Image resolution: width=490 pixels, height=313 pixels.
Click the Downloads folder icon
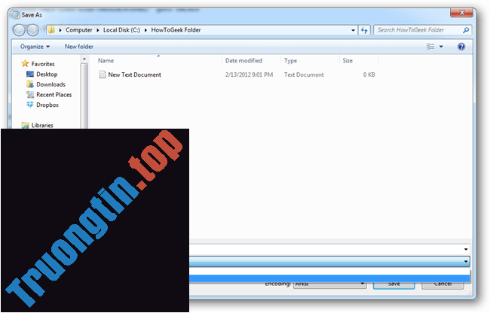click(x=30, y=84)
